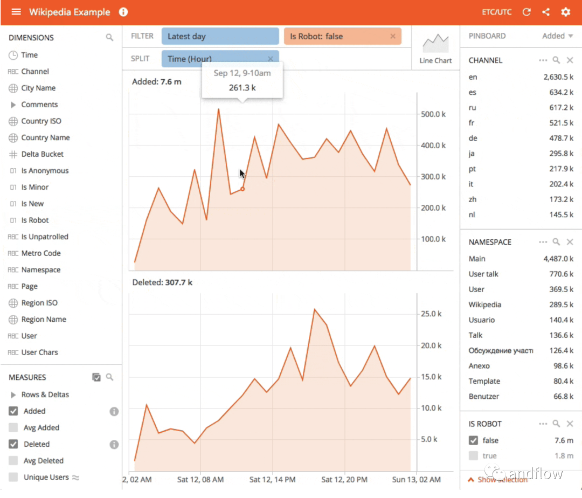Open the Line Chart visualization selector
The height and width of the screenshot is (498, 582).
[435, 49]
